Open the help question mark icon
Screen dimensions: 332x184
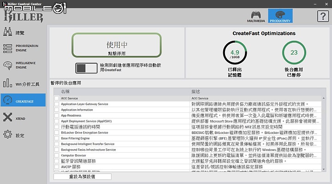[x=323, y=16]
